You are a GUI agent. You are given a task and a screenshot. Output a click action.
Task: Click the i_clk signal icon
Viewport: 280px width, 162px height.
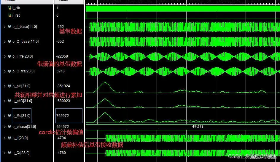click(9, 8)
